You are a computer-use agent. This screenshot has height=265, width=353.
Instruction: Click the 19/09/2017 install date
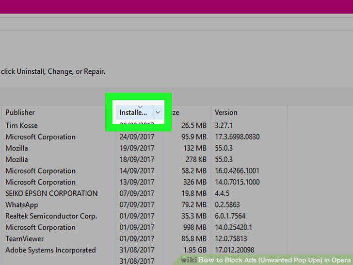coord(137,148)
